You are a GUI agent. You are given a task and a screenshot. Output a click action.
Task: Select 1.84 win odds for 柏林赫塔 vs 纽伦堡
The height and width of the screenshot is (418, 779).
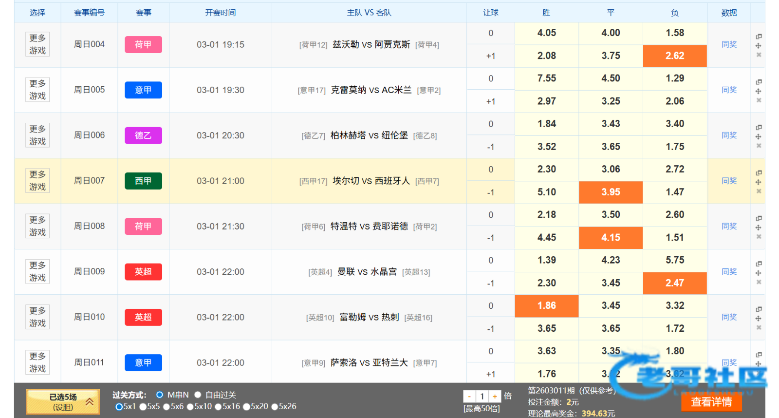click(546, 124)
